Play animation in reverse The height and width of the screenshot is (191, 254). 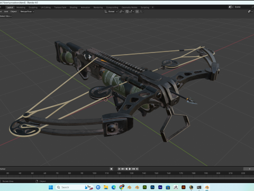(126, 169)
